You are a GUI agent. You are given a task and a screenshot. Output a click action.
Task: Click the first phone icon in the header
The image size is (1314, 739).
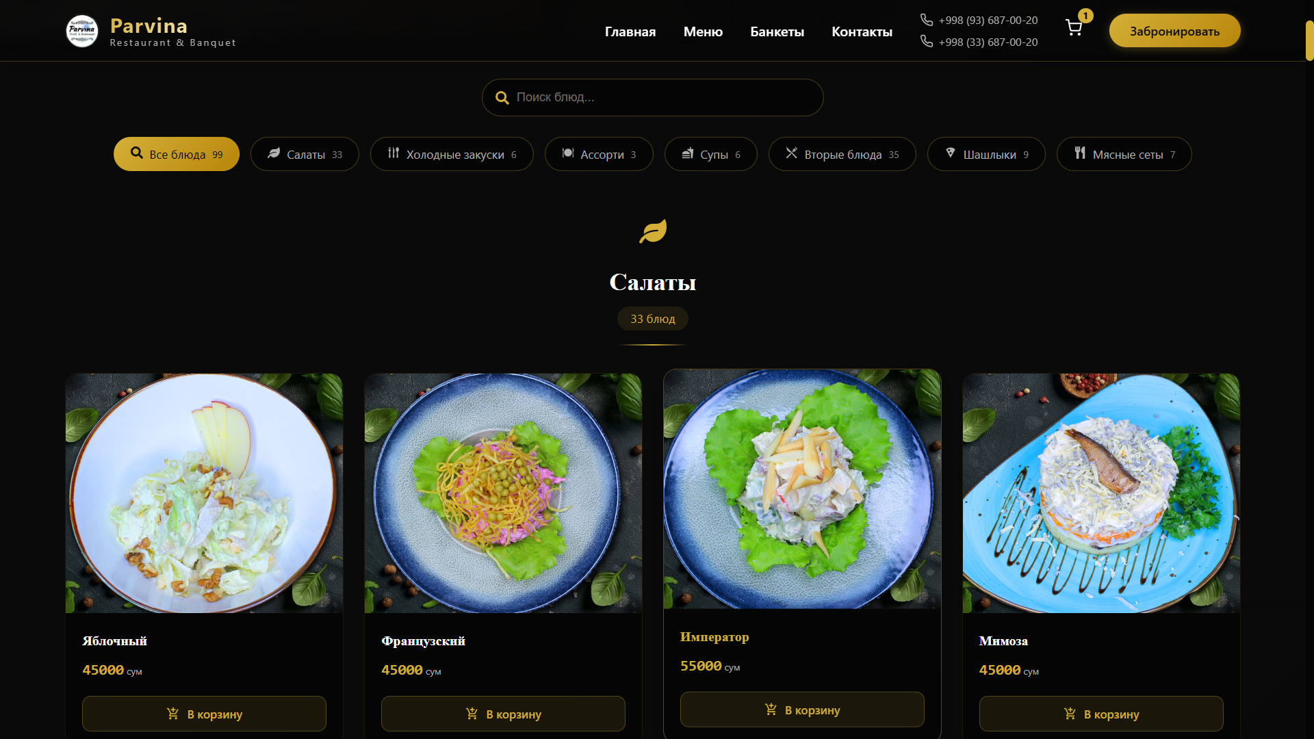(x=927, y=20)
